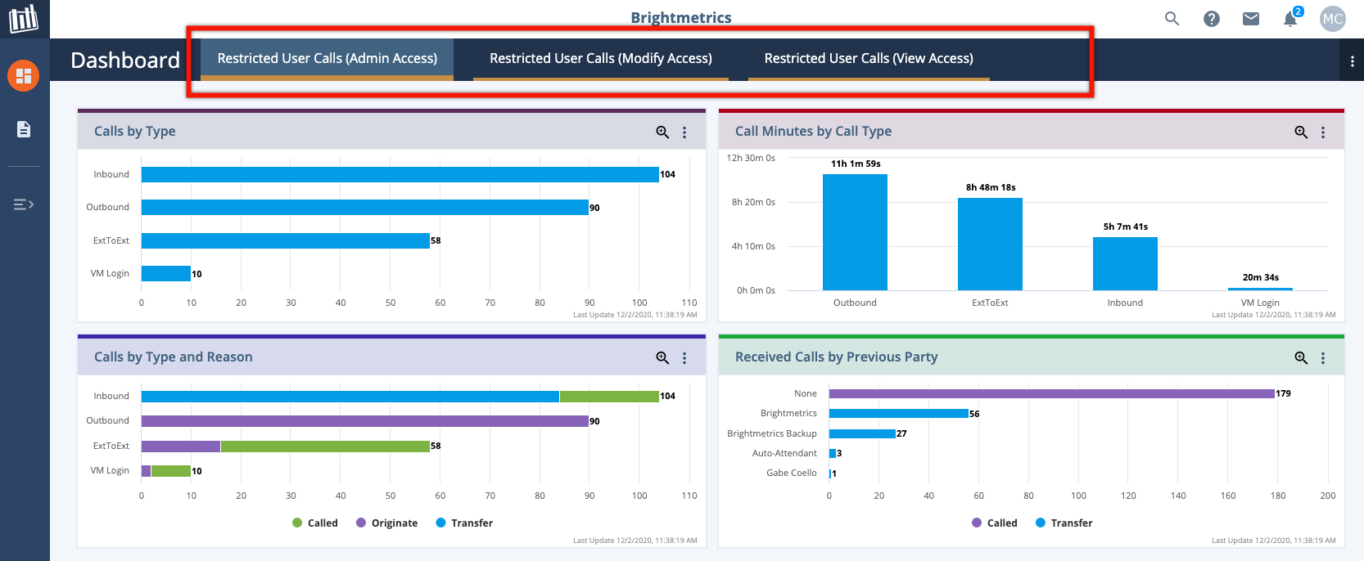
Task: Click Call Minutes by Call Type panel title
Action: point(813,132)
